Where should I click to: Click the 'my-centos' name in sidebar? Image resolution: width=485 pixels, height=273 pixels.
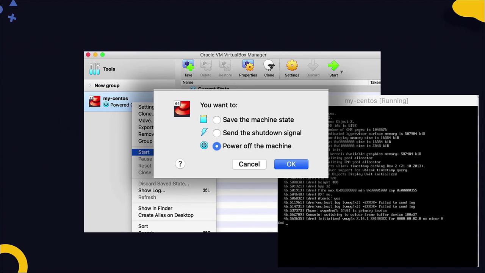[x=116, y=98]
